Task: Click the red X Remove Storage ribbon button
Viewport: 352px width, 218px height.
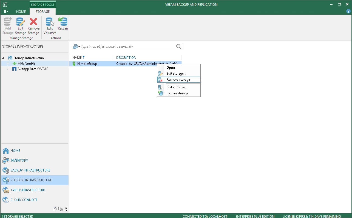Action: point(33,26)
